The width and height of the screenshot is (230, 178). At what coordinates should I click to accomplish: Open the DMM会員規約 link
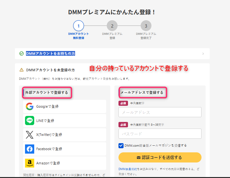tap(128, 169)
